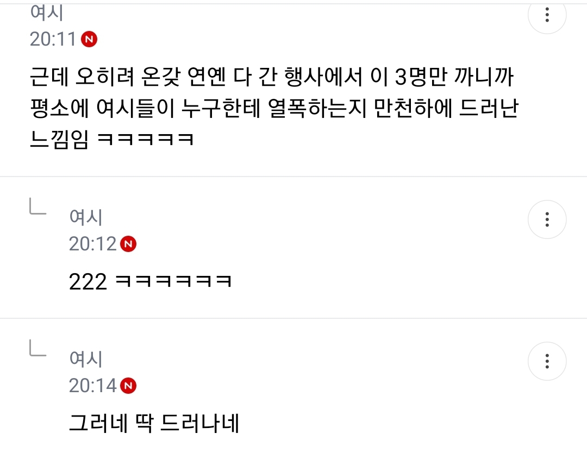Open the three-dot menu on the 20:14 reply

(547, 361)
